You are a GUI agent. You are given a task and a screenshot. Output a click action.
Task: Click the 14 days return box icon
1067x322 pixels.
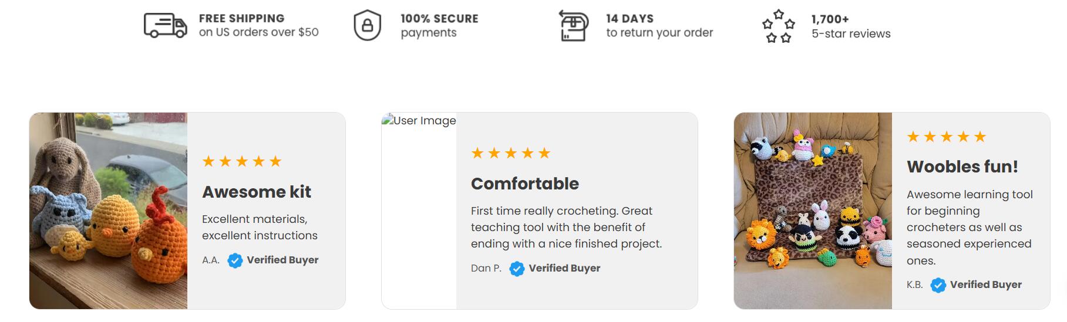point(573,26)
